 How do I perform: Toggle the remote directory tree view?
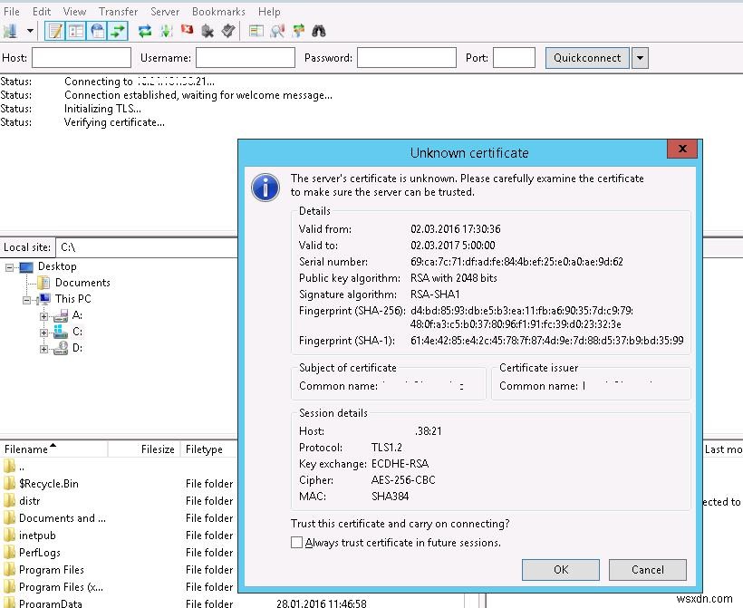click(x=93, y=31)
